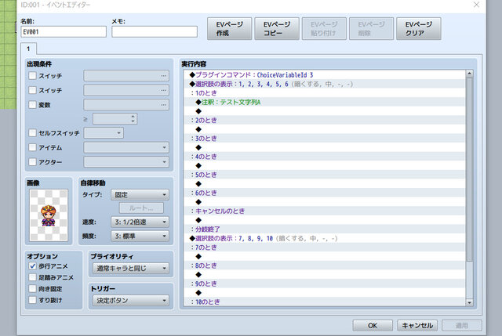Click scroll up arrow of 実行内容 list
This screenshot has height=336, width=502.
point(469,74)
